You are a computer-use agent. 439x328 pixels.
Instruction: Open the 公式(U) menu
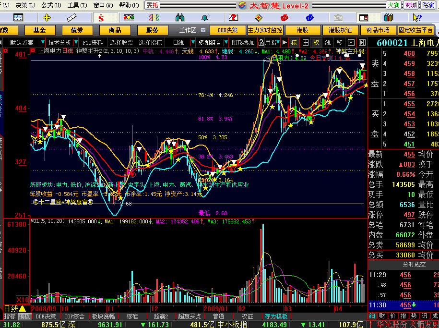point(51,5)
